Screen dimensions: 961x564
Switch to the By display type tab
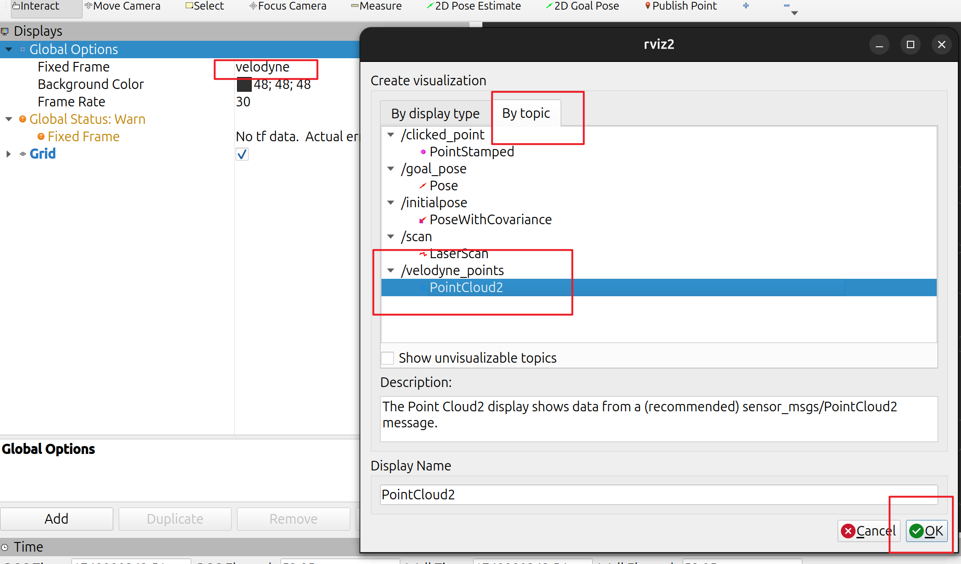[435, 113]
